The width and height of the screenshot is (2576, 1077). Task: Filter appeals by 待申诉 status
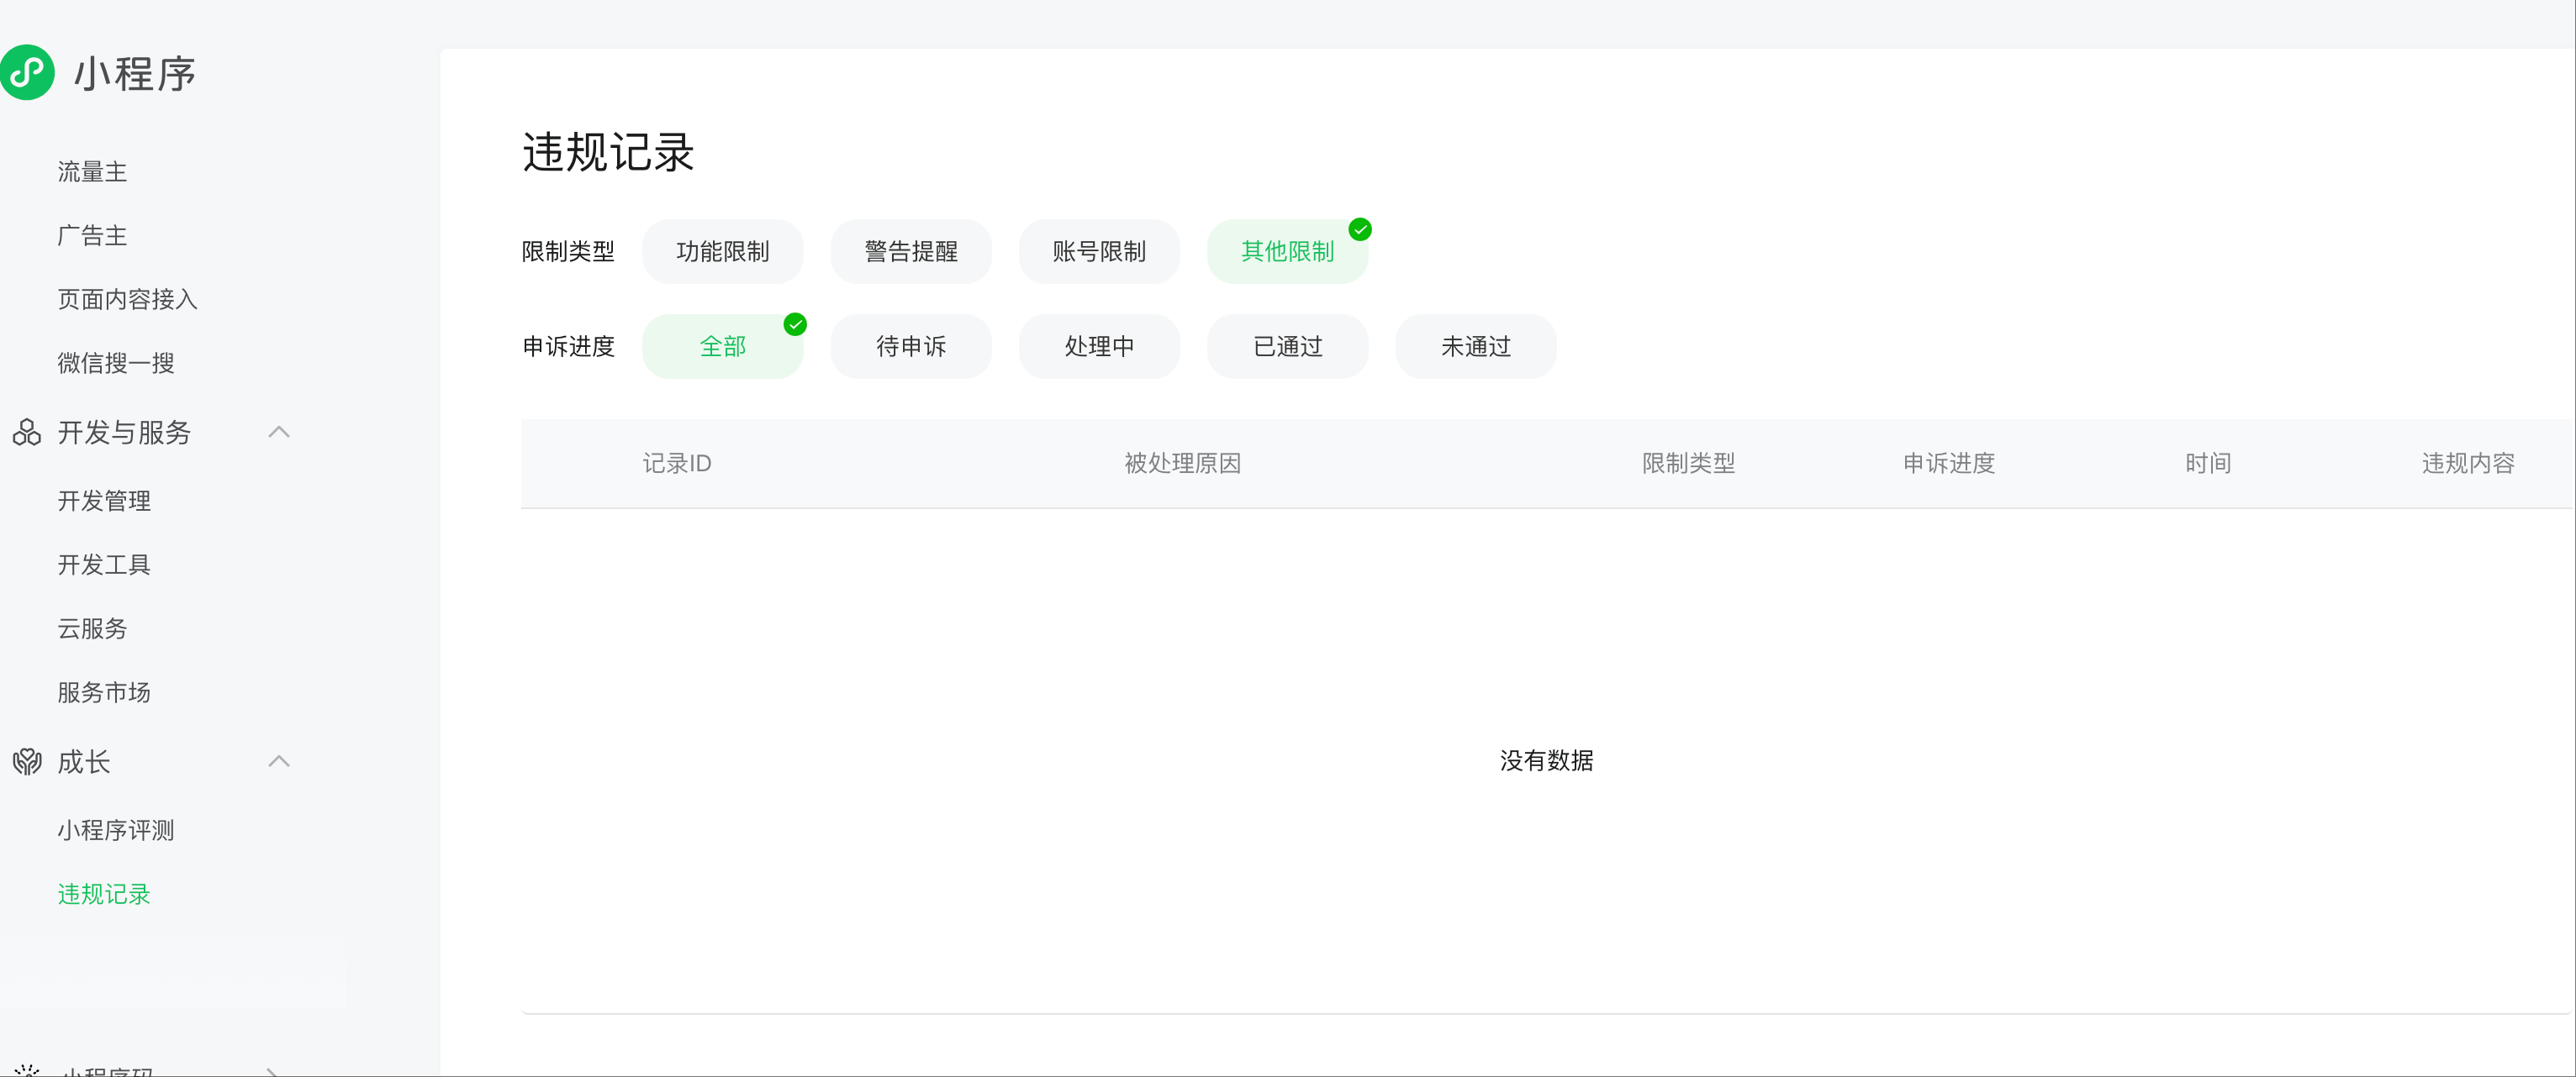910,347
